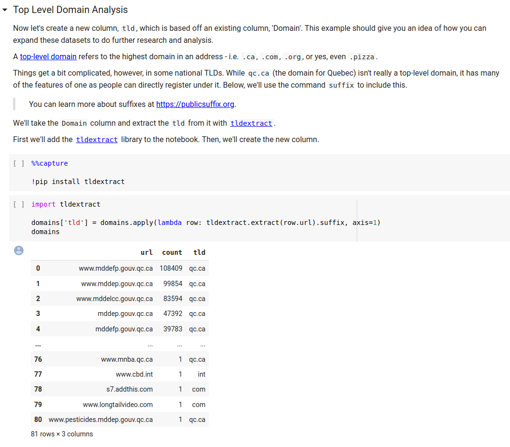Click the Top Level Domain Analysis heading
The image size is (510, 447).
click(x=70, y=10)
